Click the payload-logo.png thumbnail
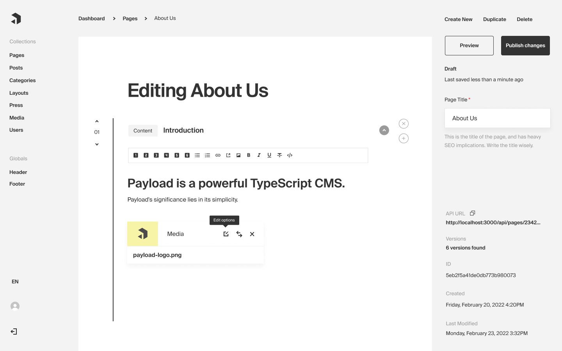The width and height of the screenshot is (562, 351). 143,234
